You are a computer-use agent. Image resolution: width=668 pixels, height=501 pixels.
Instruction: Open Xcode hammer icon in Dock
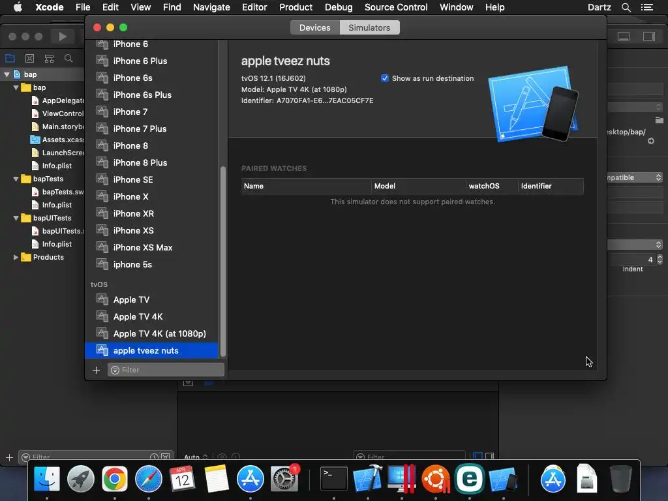[368, 479]
